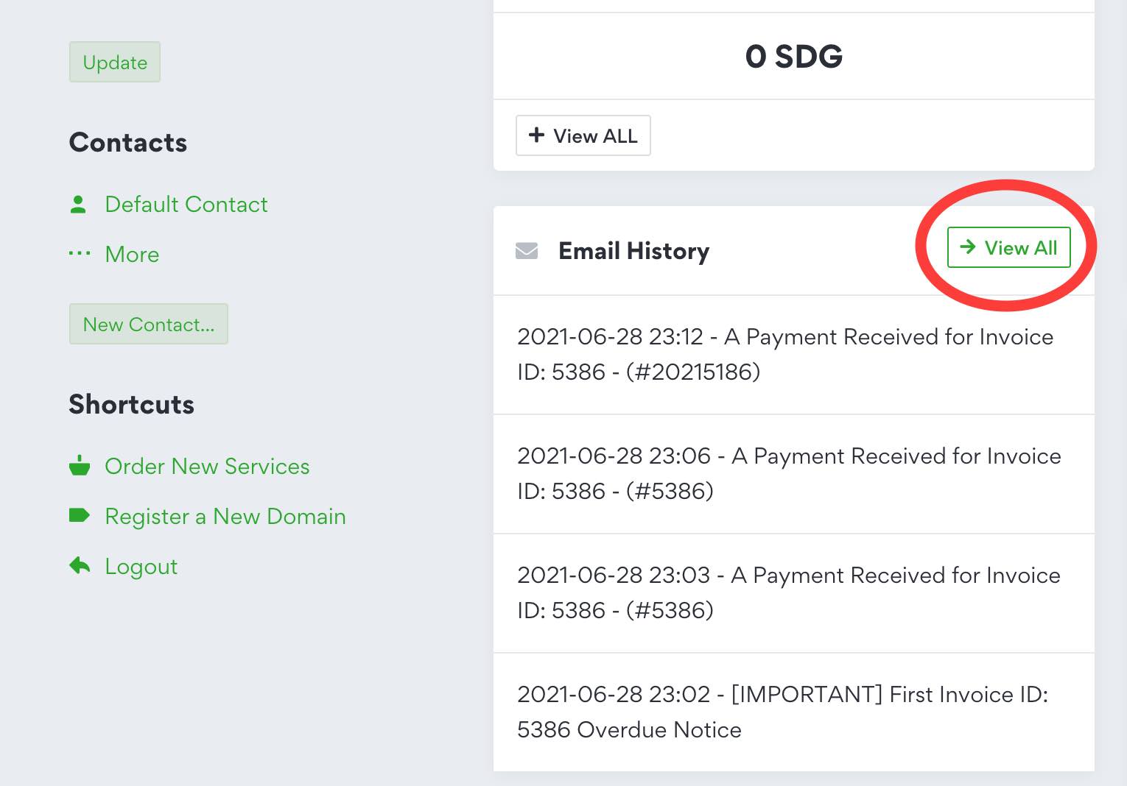1127x786 pixels.
Task: Click the 0 SDG balance amount
Action: (794, 57)
